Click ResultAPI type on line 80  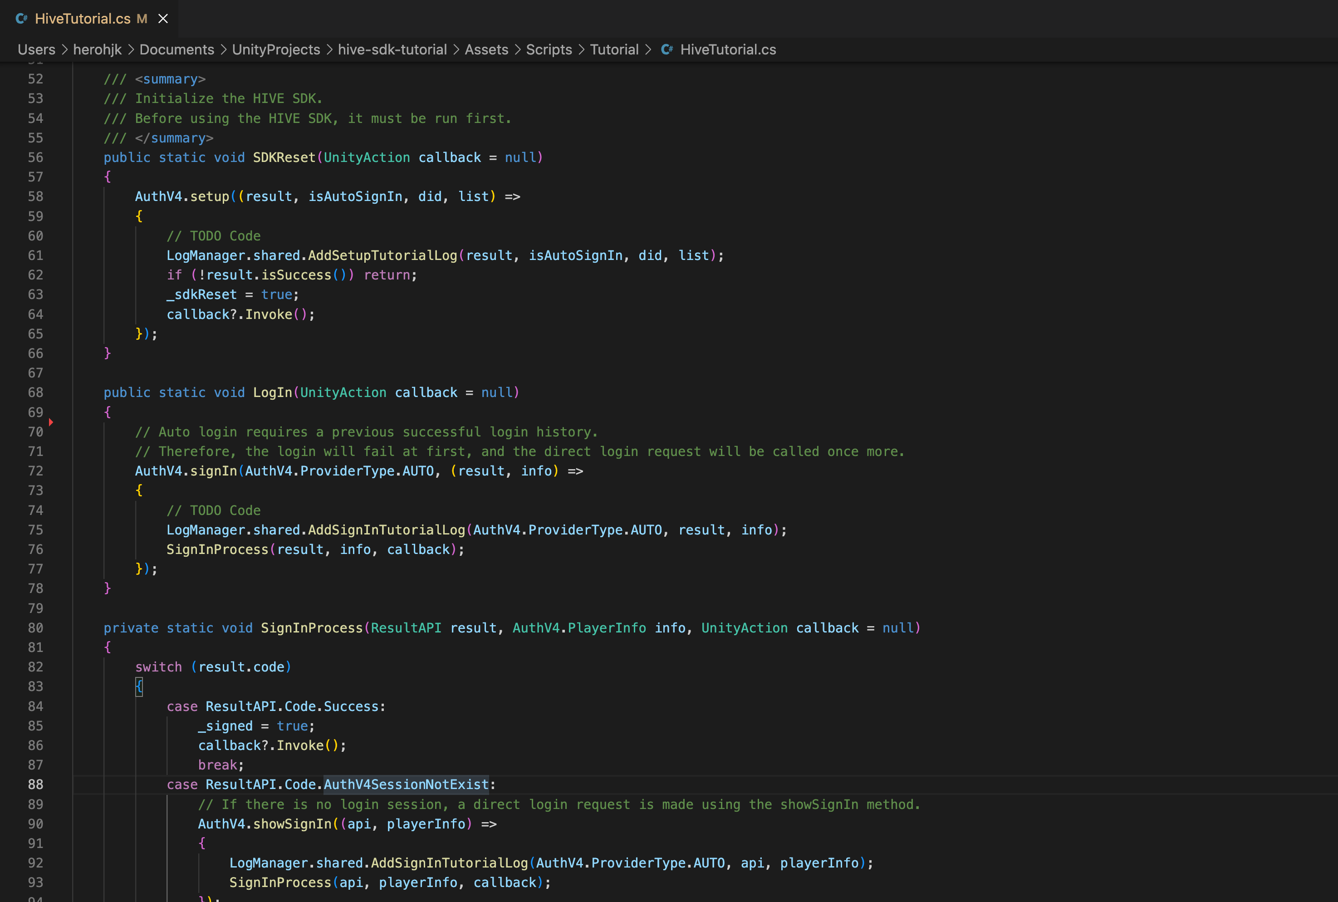[406, 627]
